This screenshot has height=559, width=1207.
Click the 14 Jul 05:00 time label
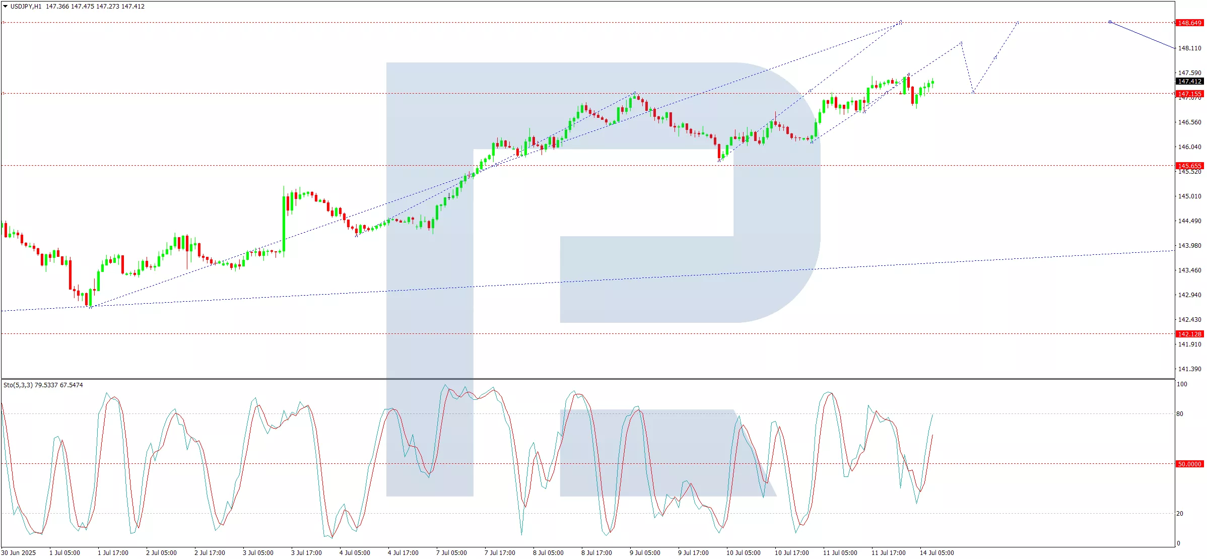[936, 553]
